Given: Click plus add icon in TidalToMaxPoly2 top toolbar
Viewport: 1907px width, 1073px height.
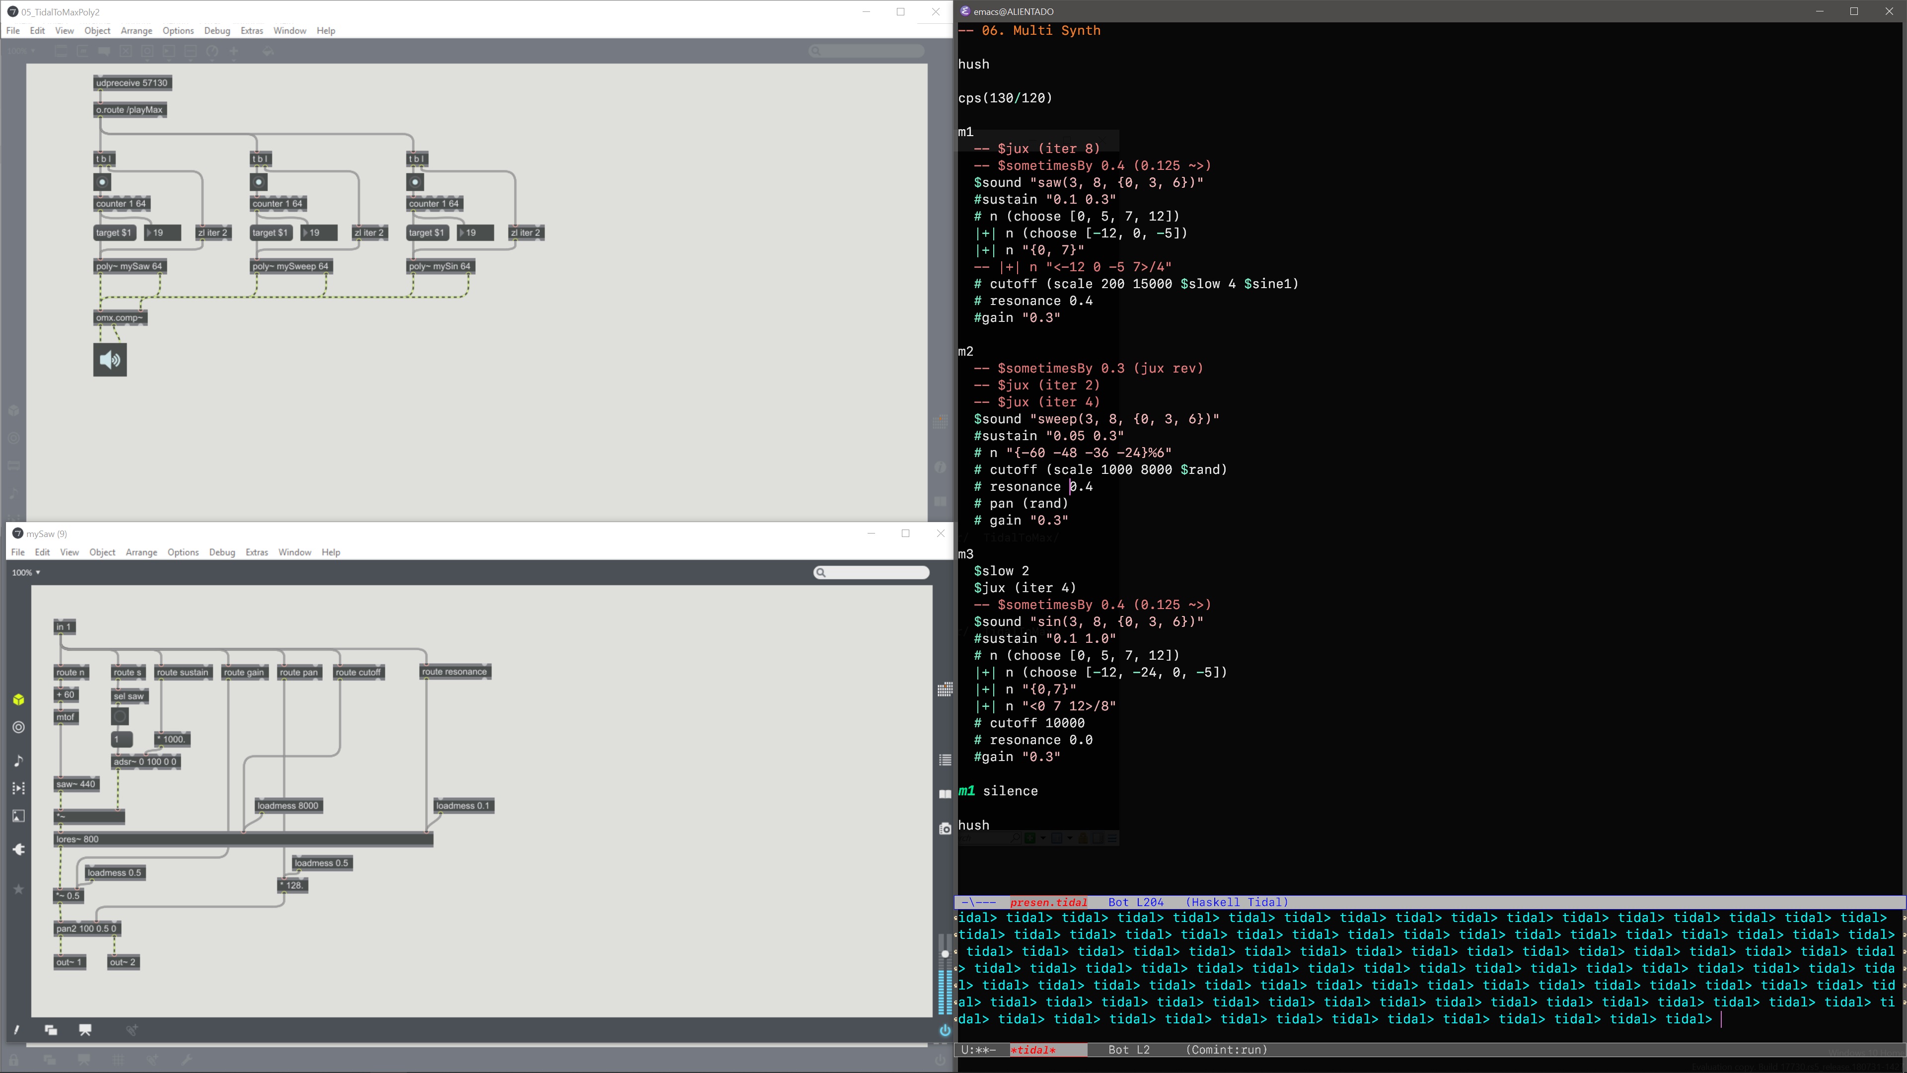Looking at the screenshot, I should (x=234, y=51).
